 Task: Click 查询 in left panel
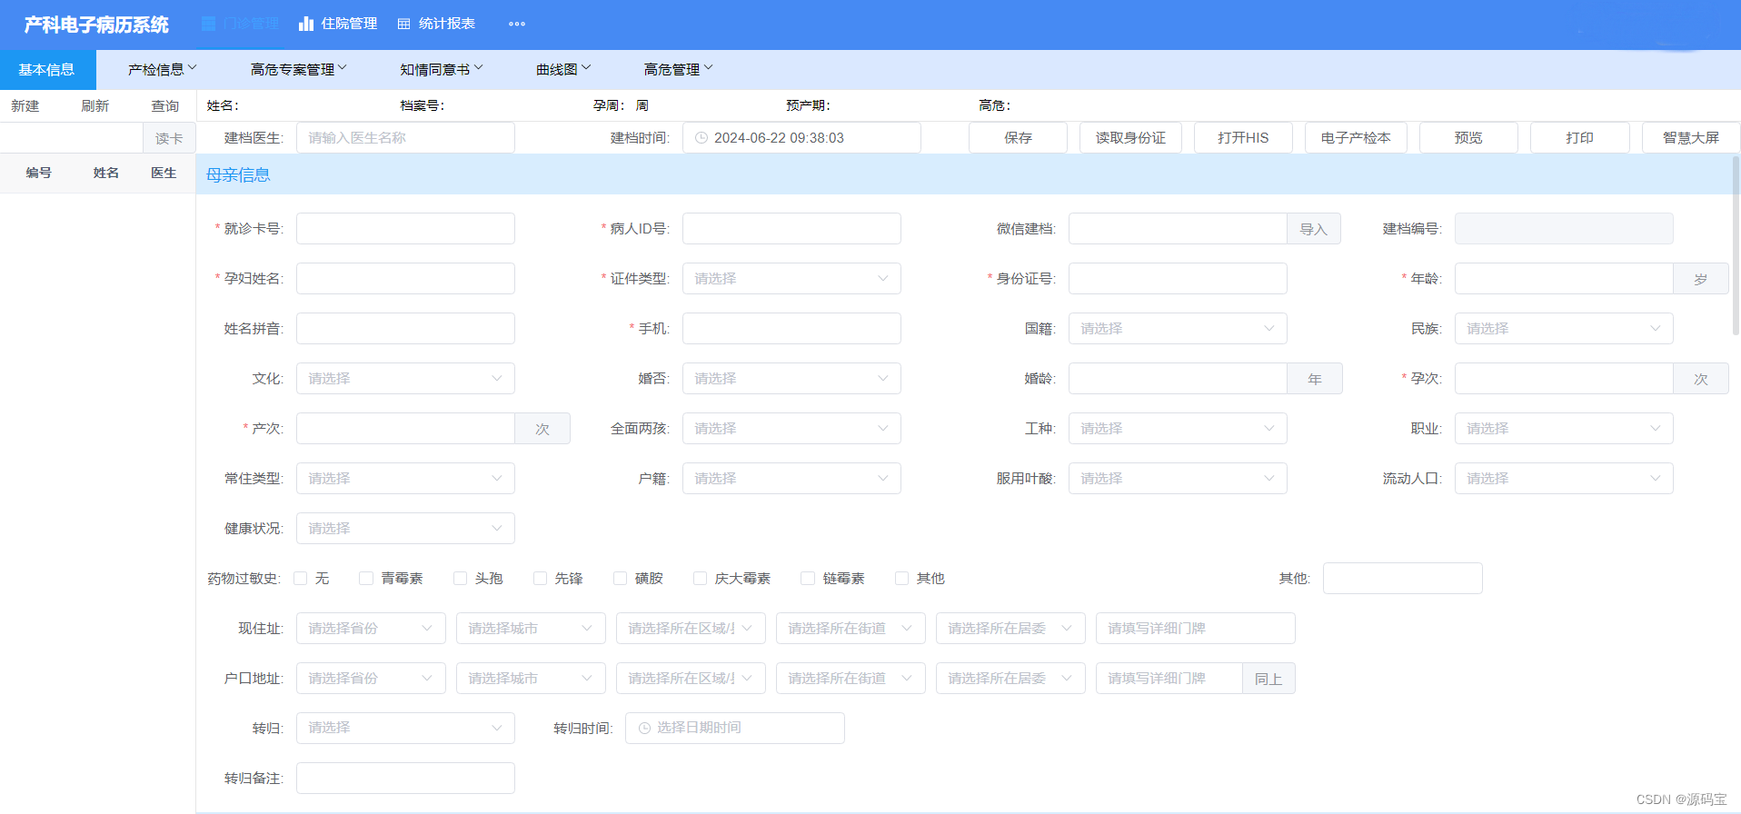(165, 106)
